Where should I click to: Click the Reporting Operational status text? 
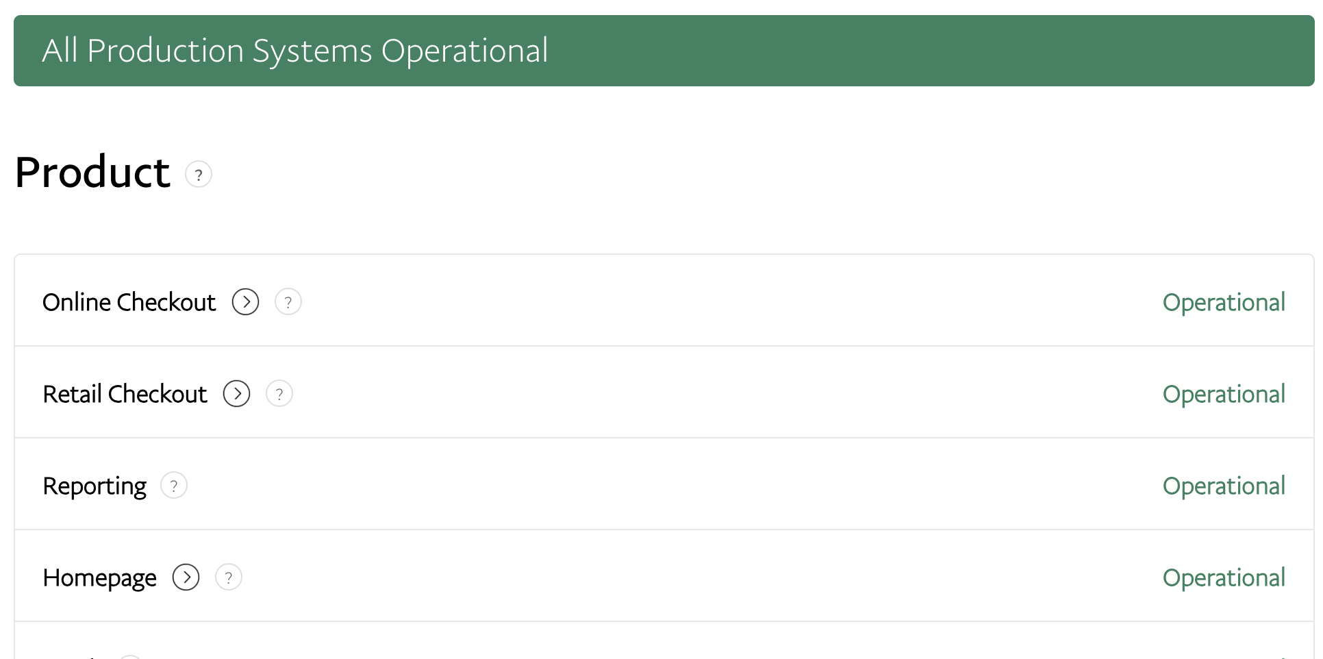pos(1223,486)
